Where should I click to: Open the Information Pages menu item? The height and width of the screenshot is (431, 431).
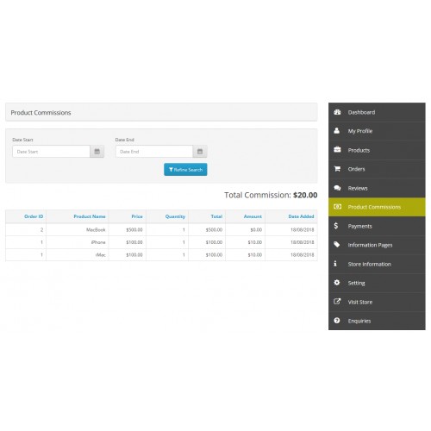coord(377,245)
